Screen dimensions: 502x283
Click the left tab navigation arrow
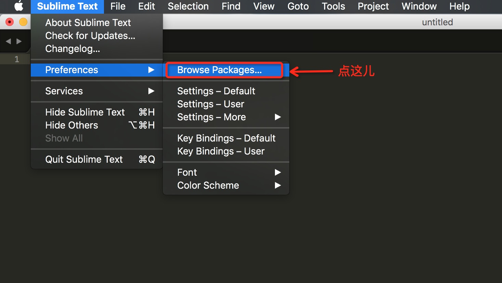pos(8,41)
